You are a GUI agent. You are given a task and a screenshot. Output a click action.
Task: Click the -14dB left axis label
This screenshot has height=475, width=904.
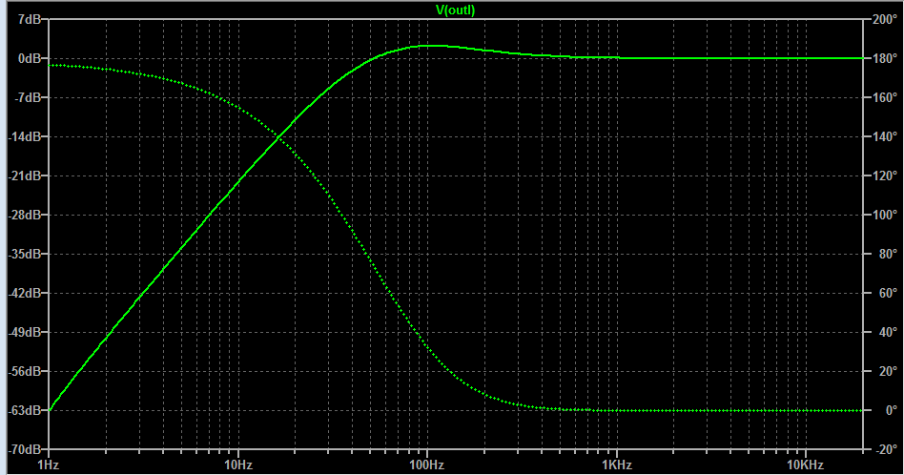(26, 137)
